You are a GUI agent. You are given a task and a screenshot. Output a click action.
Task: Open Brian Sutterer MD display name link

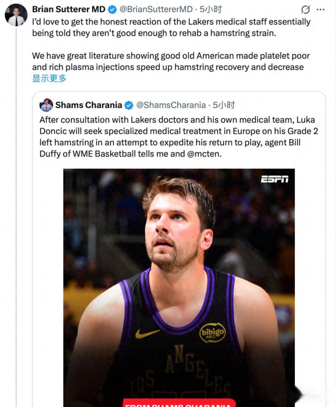(69, 9)
